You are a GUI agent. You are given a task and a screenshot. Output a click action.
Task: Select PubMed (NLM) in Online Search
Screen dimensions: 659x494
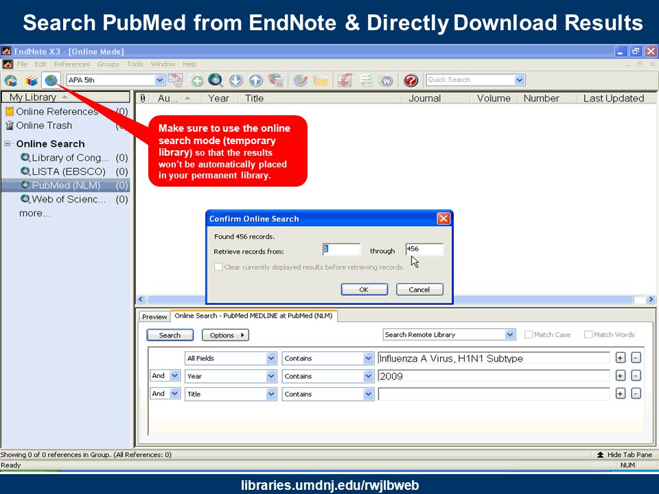66,185
